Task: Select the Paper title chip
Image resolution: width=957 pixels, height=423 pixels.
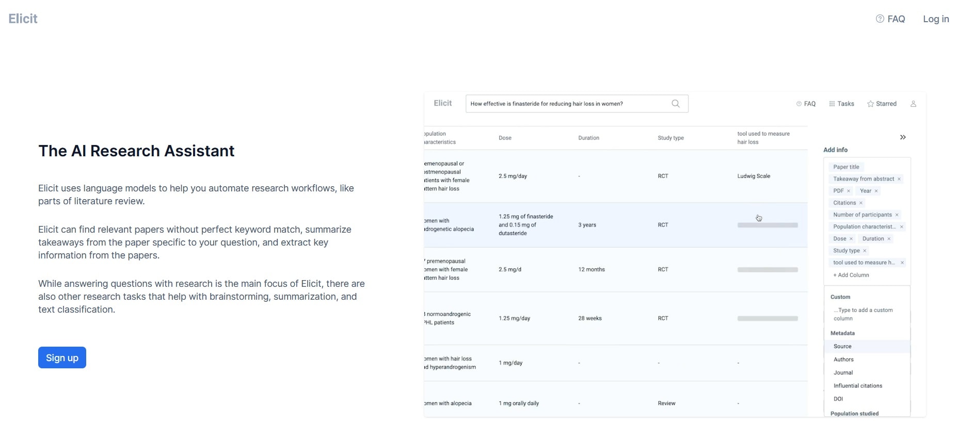Action: click(847, 167)
